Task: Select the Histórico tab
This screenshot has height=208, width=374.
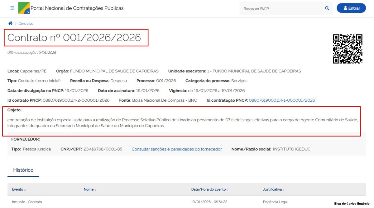Action: click(x=23, y=170)
